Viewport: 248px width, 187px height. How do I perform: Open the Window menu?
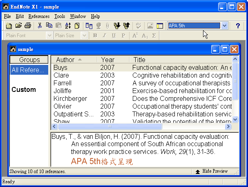(x=78, y=16)
